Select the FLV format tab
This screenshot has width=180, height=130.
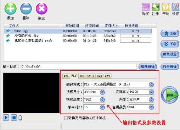[74, 76]
